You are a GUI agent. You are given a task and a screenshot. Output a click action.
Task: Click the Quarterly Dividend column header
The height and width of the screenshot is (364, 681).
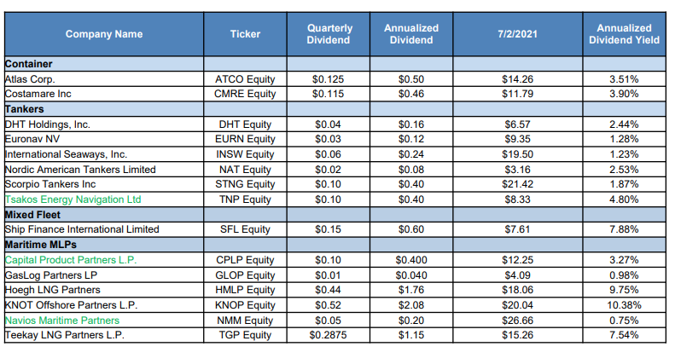[329, 34]
